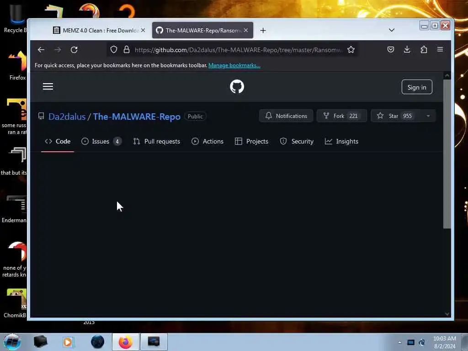The image size is (468, 351).
Task: Click the Notifications button
Action: [x=286, y=116]
